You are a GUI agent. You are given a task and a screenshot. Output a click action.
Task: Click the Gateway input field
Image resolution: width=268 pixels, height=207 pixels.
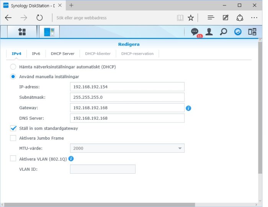(x=127, y=108)
